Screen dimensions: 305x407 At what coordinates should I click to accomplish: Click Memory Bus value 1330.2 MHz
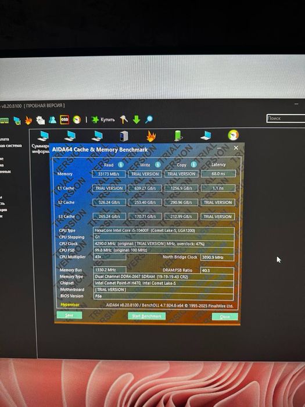click(x=110, y=270)
